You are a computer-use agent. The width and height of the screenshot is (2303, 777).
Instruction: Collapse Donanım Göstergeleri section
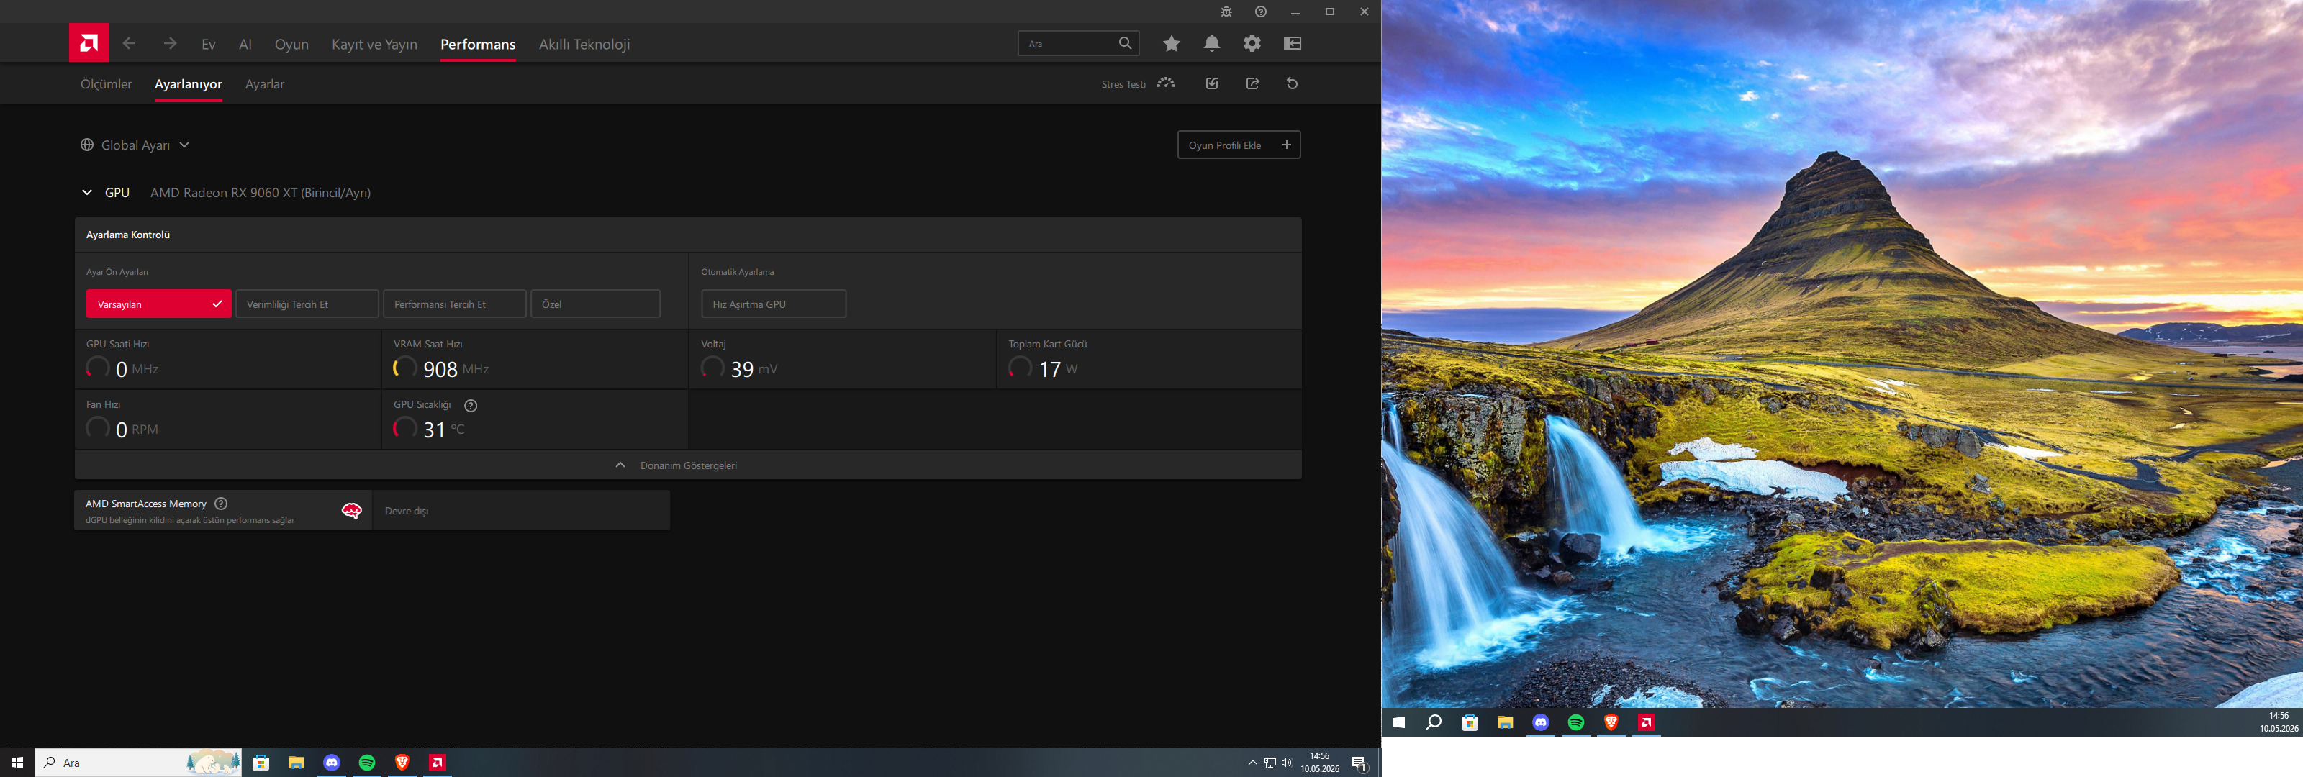point(689,465)
